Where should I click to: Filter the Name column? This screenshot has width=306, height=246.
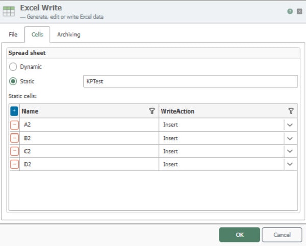click(x=152, y=111)
